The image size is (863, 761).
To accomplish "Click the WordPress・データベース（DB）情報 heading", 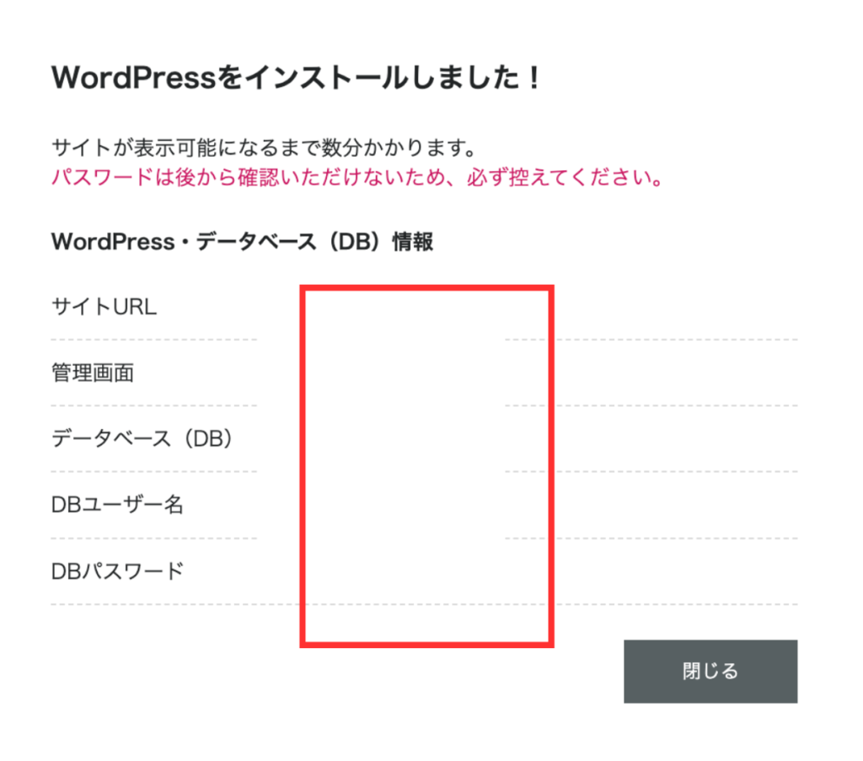I will tap(242, 242).
